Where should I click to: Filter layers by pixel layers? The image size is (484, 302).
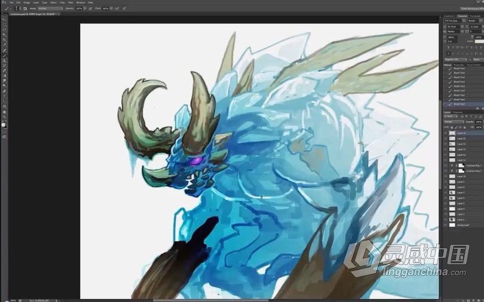[x=462, y=116]
